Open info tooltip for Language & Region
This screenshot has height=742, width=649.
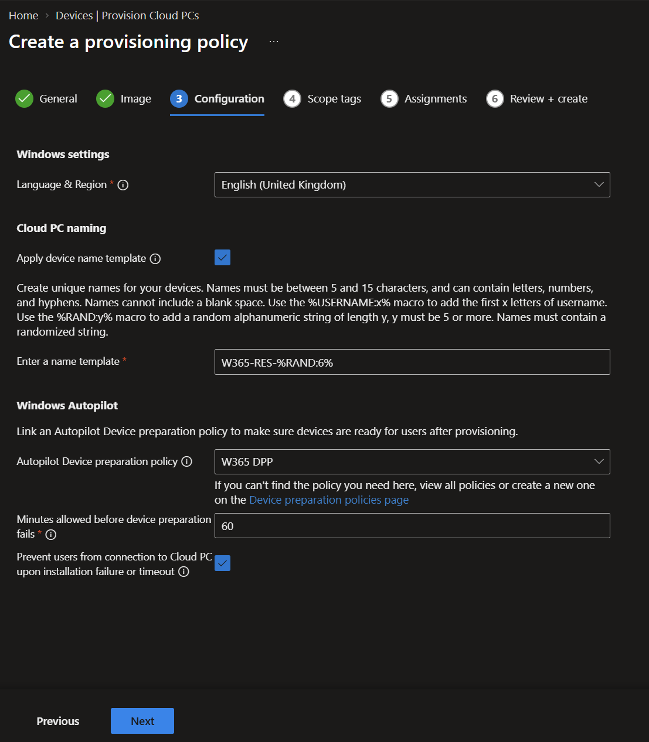click(x=123, y=185)
